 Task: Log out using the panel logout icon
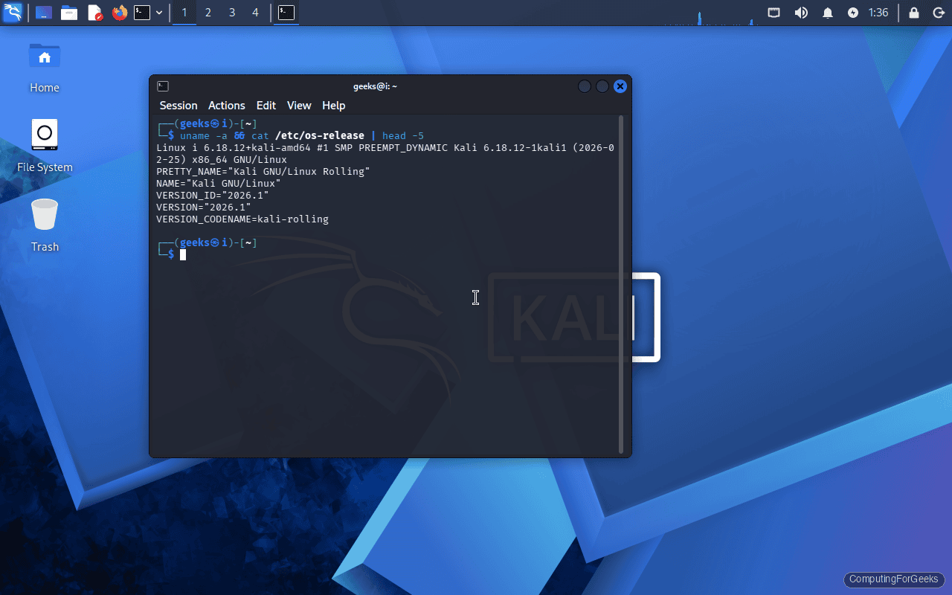[x=938, y=13]
